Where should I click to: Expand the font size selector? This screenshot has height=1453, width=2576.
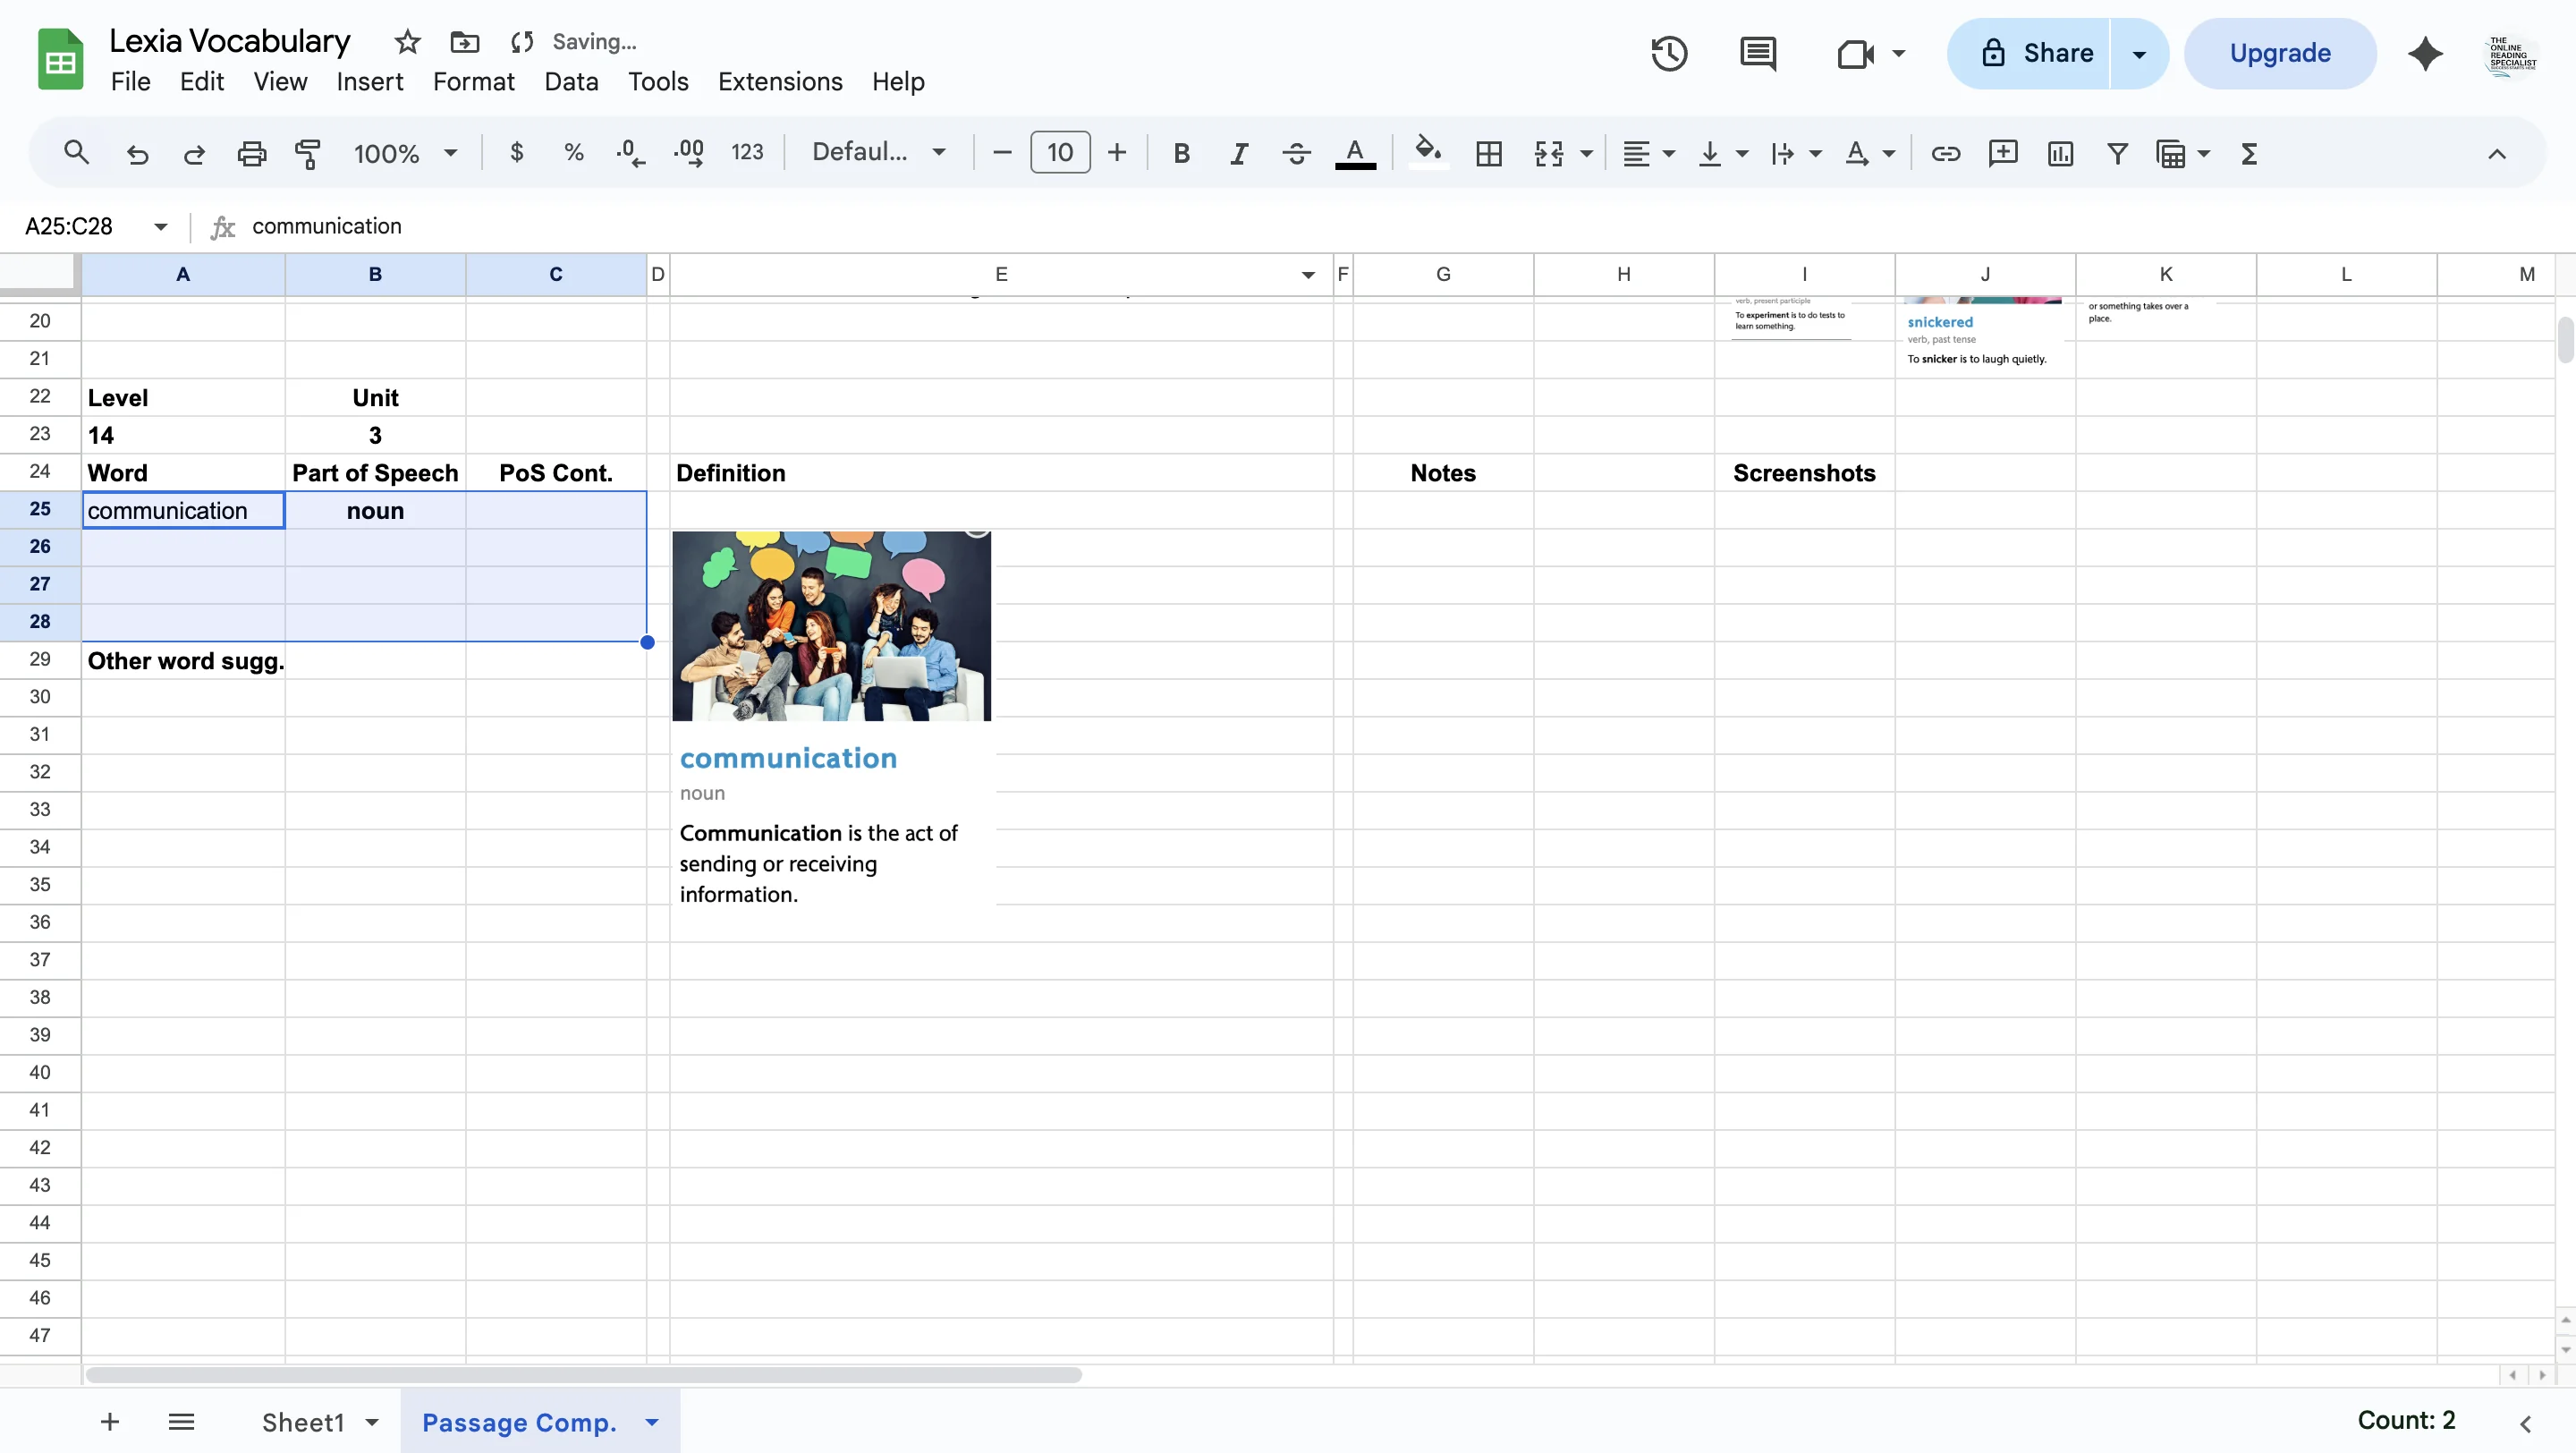tap(1058, 152)
